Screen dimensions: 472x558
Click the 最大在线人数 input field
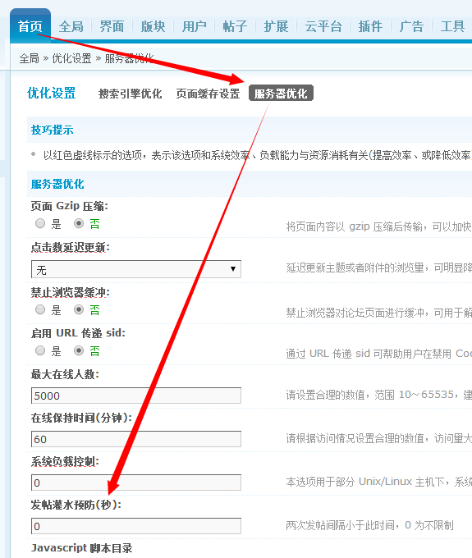(x=136, y=396)
